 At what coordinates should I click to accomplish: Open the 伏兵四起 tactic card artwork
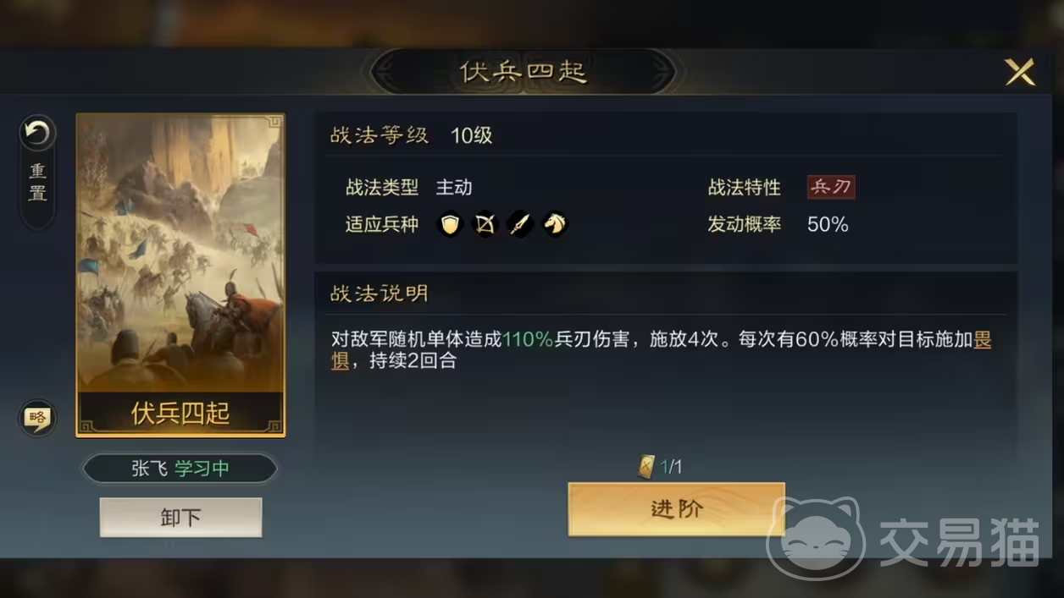pyautogui.click(x=180, y=275)
